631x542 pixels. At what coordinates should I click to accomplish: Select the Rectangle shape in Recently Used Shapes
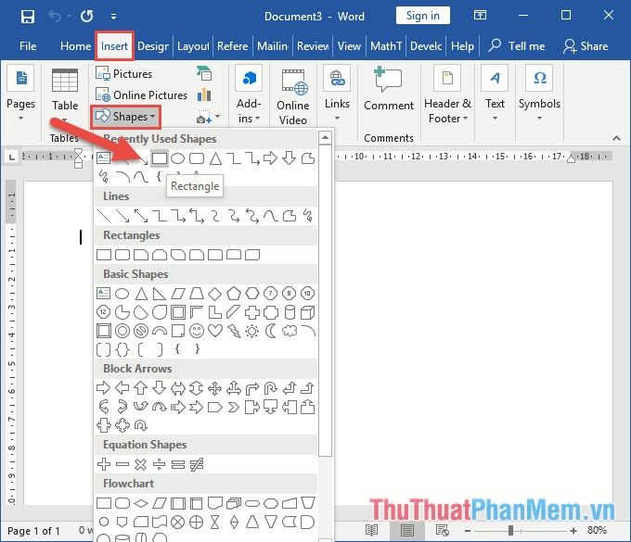[x=160, y=158]
